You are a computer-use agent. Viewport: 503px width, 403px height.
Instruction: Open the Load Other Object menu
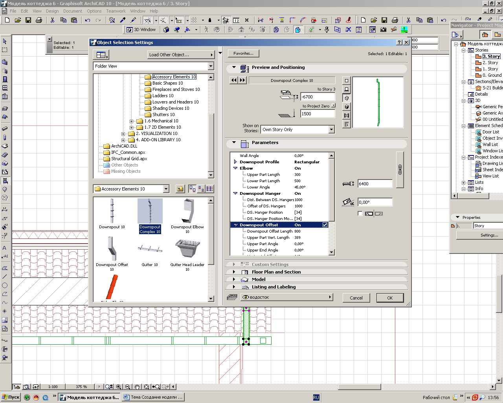click(x=181, y=55)
